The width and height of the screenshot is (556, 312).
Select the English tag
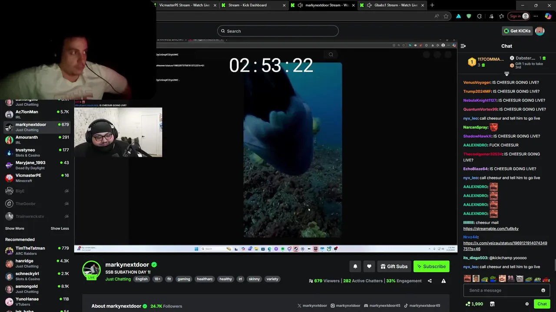141,279
